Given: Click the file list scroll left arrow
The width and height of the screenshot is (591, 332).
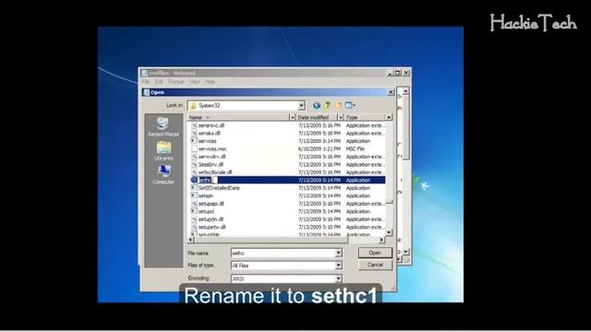Looking at the screenshot, I should click(191, 240).
